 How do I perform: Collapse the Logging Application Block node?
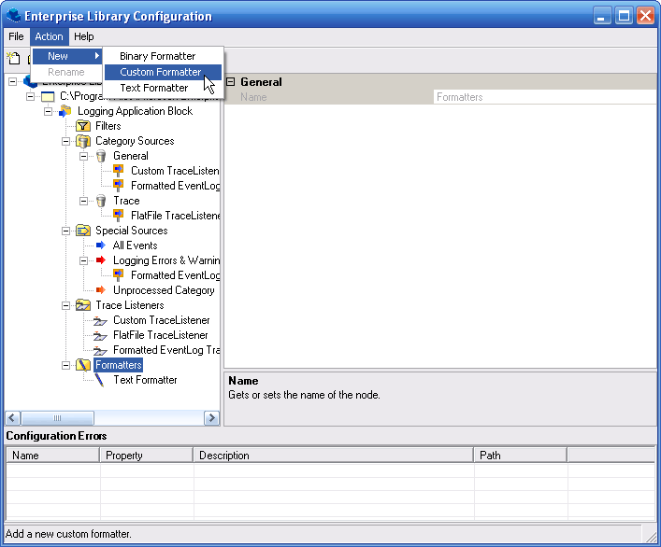point(49,111)
